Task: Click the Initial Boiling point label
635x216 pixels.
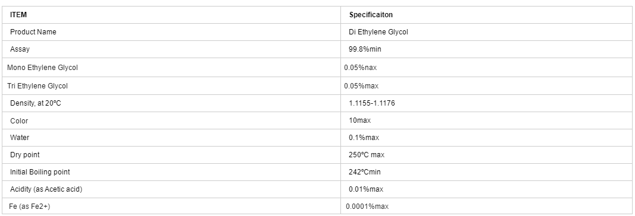Action: [40, 172]
